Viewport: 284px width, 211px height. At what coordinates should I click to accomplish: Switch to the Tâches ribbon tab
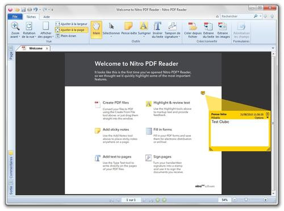click(31, 16)
